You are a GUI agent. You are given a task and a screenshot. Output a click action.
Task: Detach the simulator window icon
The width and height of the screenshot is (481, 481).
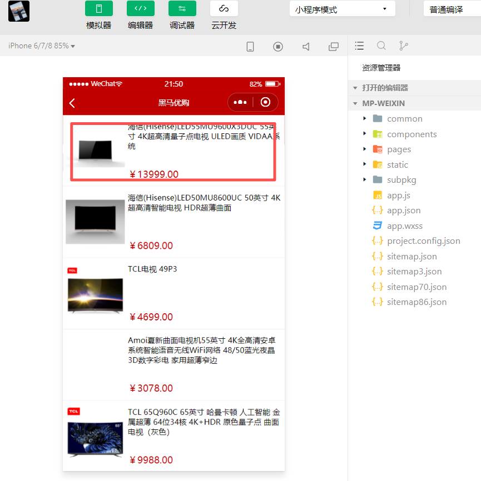tap(334, 47)
